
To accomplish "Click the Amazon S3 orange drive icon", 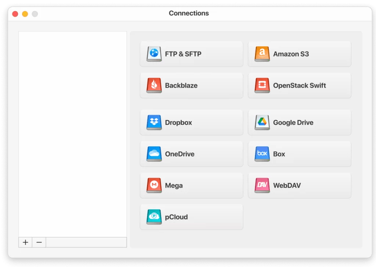I will (262, 54).
